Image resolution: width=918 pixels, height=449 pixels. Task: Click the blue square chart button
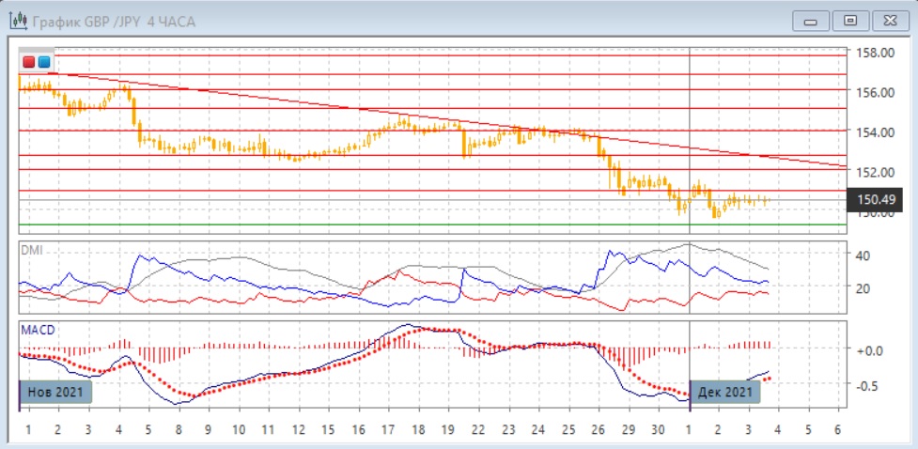[43, 62]
